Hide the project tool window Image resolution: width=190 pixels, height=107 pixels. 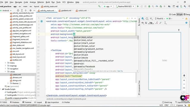34,10
